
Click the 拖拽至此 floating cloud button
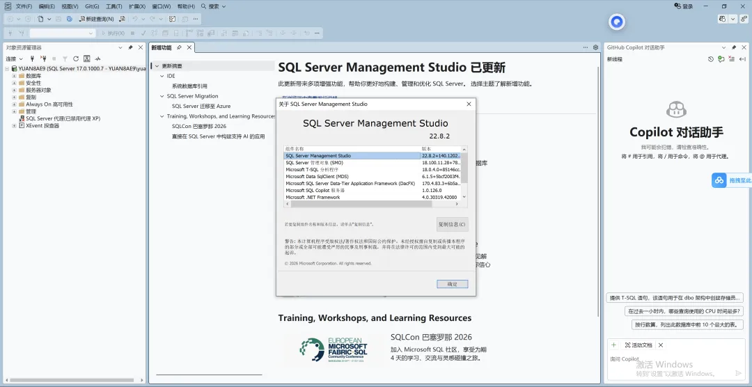click(731, 180)
